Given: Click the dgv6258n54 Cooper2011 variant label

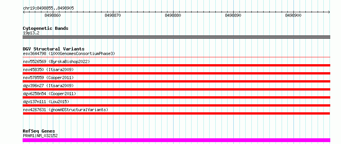Looking at the screenshot, I should 49,94.
